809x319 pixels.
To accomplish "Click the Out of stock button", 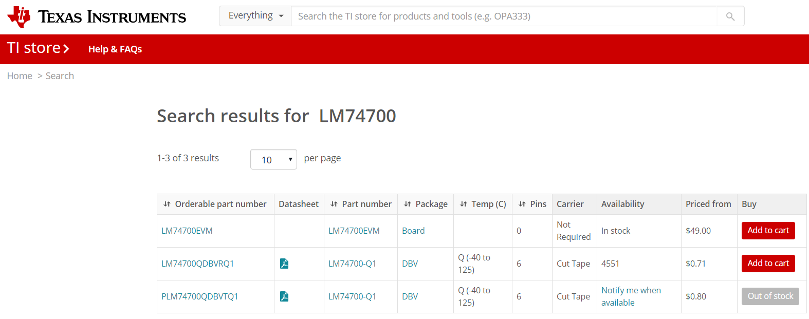I will [x=770, y=296].
